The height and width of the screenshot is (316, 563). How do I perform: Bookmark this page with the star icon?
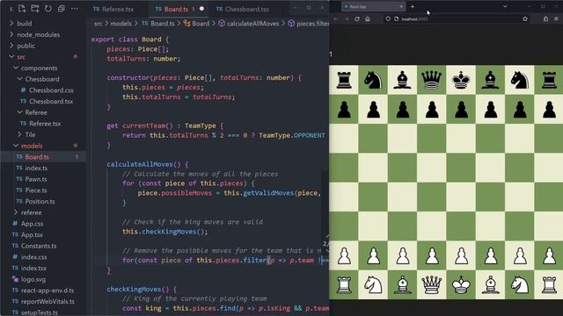coord(525,18)
